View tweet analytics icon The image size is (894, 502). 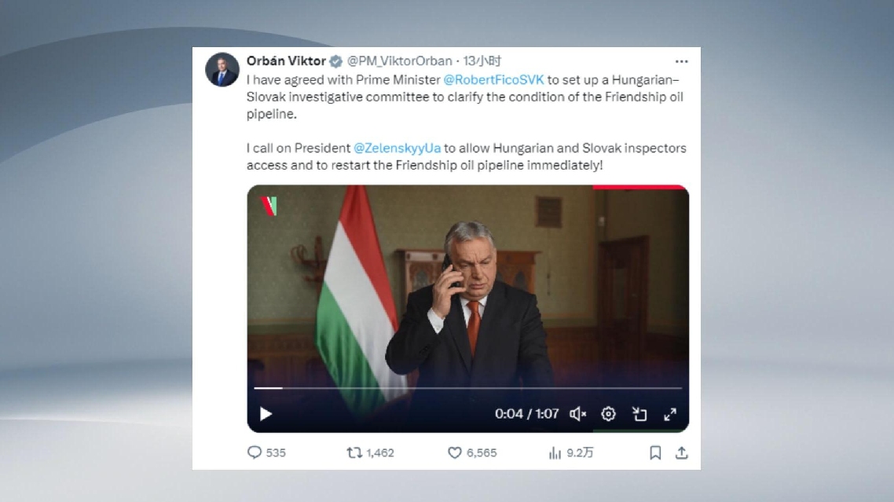[x=555, y=453]
